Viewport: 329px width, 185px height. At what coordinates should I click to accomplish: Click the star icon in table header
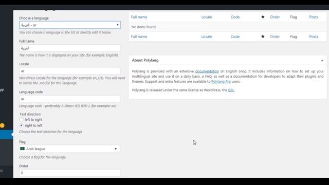(x=263, y=17)
